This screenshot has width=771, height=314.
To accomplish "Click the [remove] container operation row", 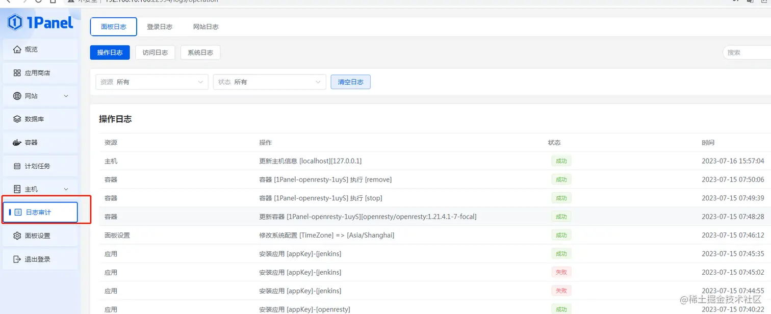I will (435, 179).
